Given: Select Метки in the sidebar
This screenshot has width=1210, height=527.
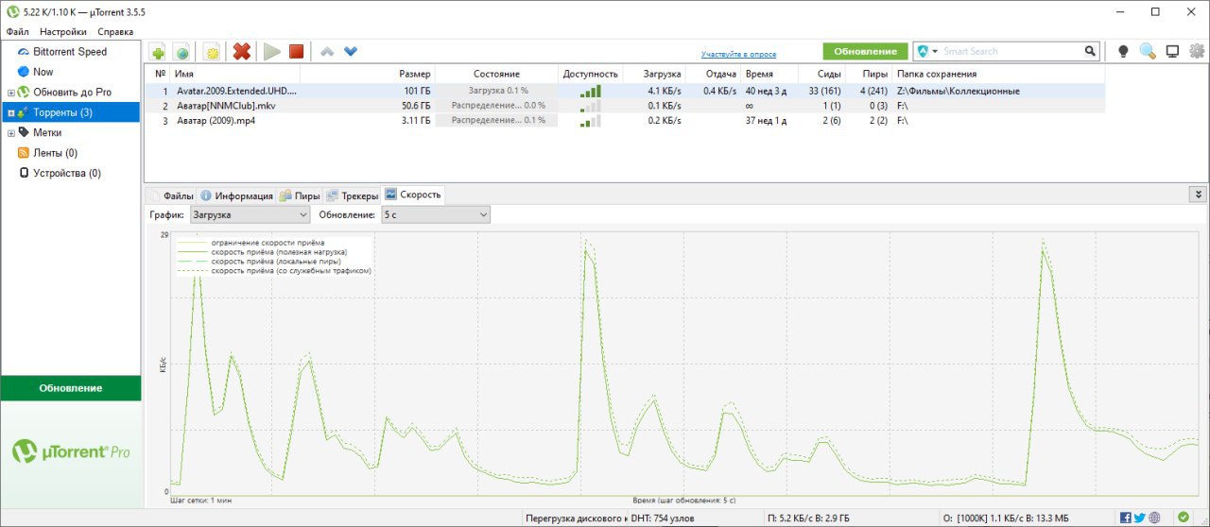Looking at the screenshot, I should pos(47,133).
